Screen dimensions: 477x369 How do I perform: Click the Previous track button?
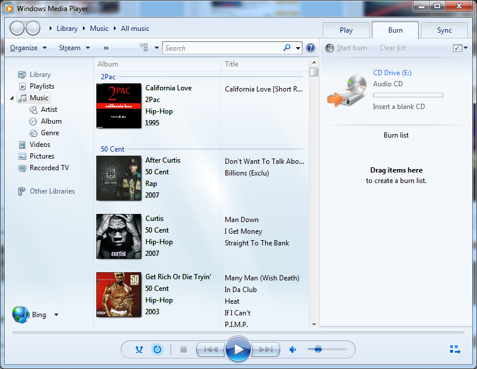coord(211,350)
